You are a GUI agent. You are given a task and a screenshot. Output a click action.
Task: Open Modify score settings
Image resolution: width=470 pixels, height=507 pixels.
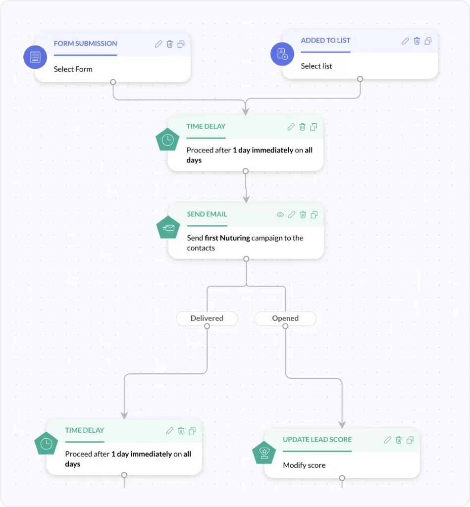304,465
